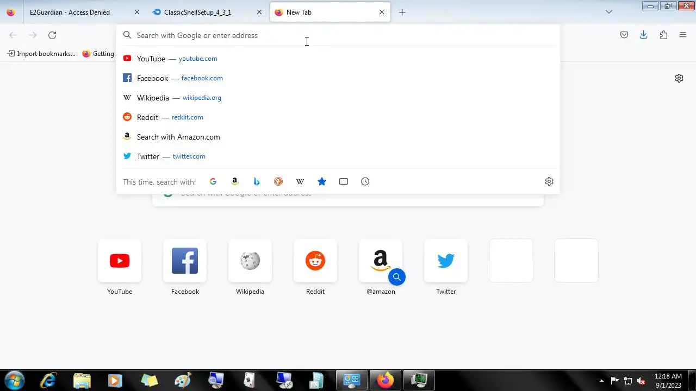Image resolution: width=696 pixels, height=391 pixels.
Task: Click the Action Center flag tray icon
Action: pyautogui.click(x=615, y=381)
